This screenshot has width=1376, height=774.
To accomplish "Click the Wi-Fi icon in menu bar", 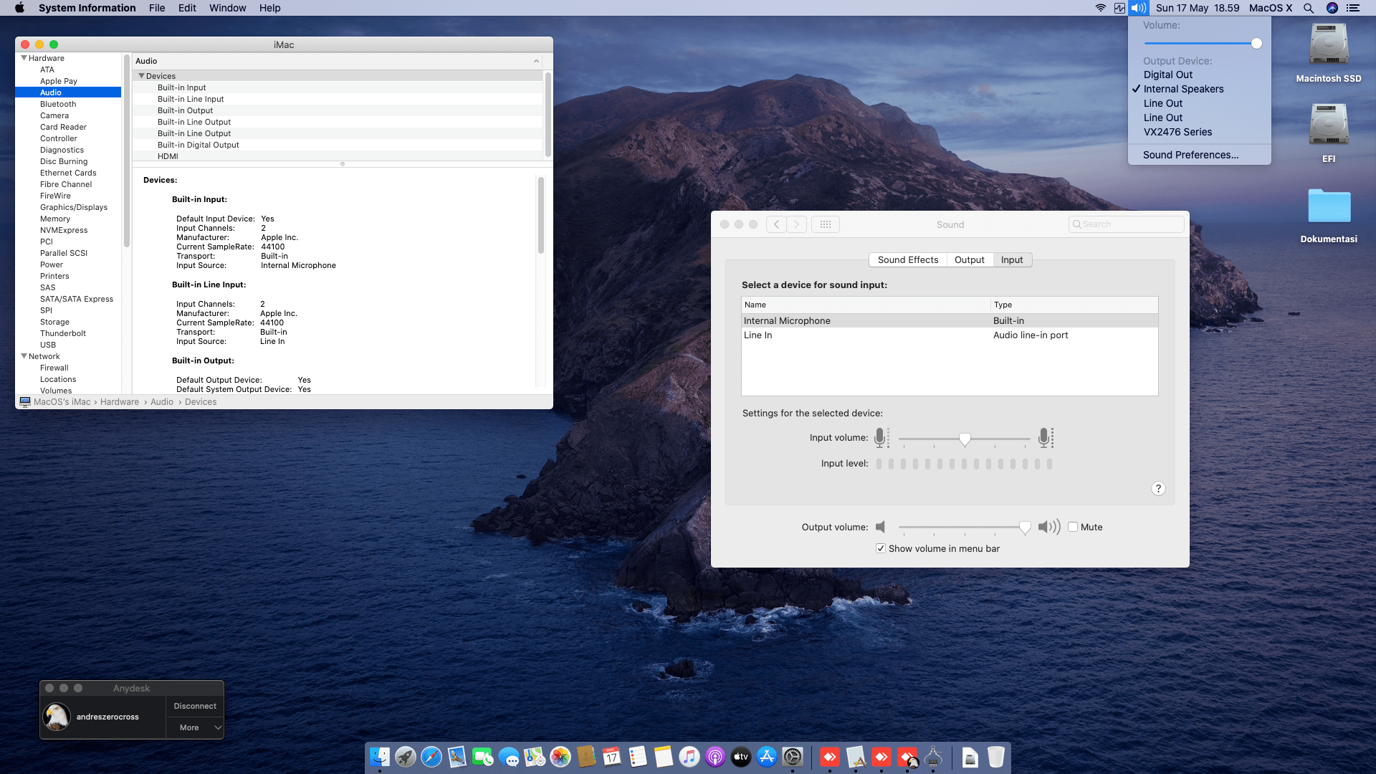I will 1100,8.
